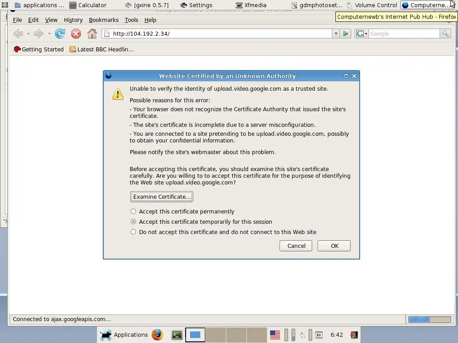Screen dimensions: 458x343
Task: Click OK in the certificate dialog
Action: [x=334, y=246]
